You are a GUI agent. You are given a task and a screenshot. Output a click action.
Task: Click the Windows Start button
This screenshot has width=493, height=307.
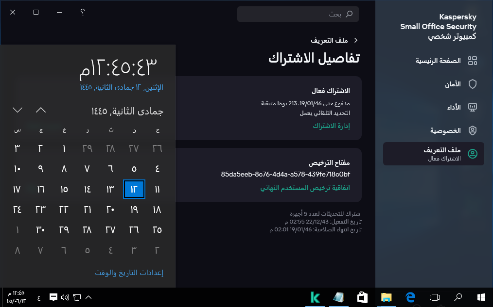tap(481, 297)
